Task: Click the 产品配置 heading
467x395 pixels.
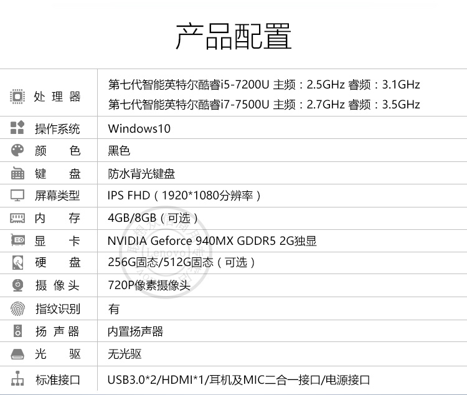Action: [x=233, y=36]
